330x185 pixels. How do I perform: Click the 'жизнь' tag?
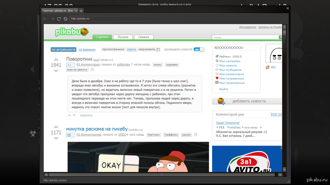click(x=157, y=65)
